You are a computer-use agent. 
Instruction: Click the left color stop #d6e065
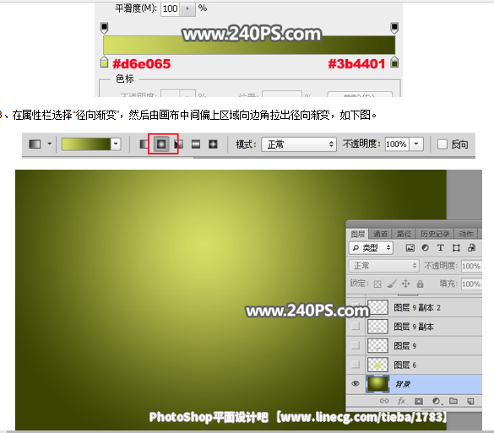[x=104, y=62]
